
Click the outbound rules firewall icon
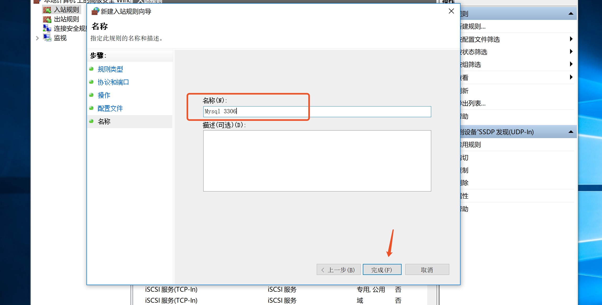(x=47, y=19)
